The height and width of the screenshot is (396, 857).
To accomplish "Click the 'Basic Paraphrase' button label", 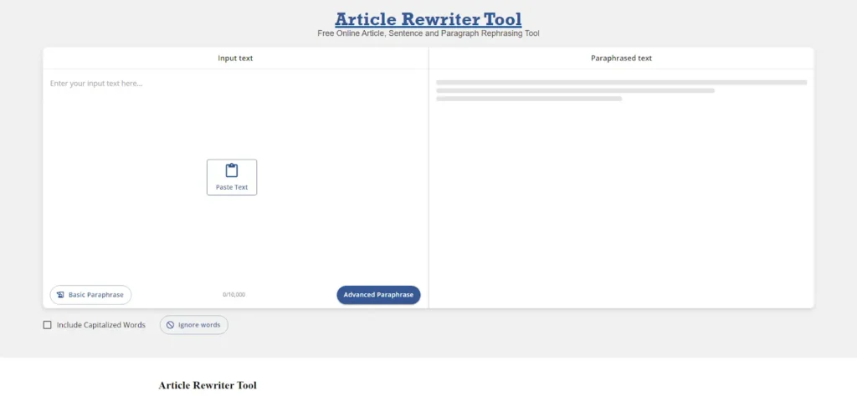I will click(95, 295).
